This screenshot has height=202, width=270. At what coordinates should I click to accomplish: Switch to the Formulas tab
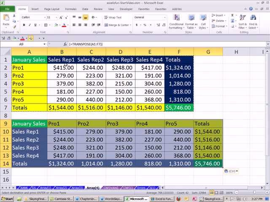(70, 9)
